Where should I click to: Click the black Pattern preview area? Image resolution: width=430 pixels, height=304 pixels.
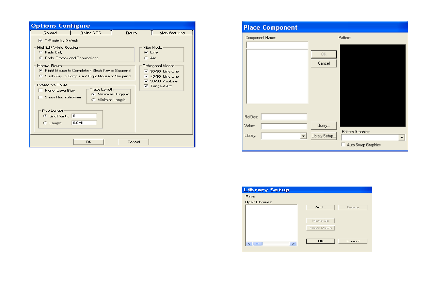(373, 85)
